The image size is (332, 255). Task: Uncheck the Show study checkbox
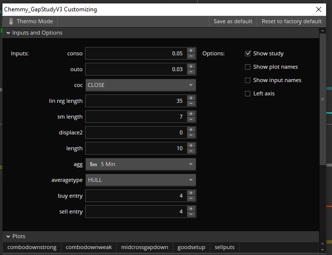click(x=248, y=53)
